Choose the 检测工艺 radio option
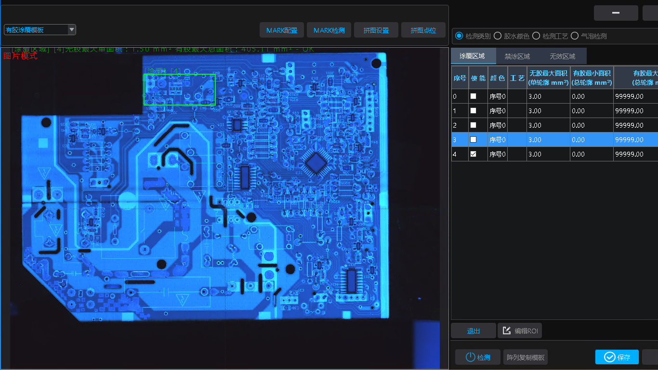658x370 pixels. (536, 36)
